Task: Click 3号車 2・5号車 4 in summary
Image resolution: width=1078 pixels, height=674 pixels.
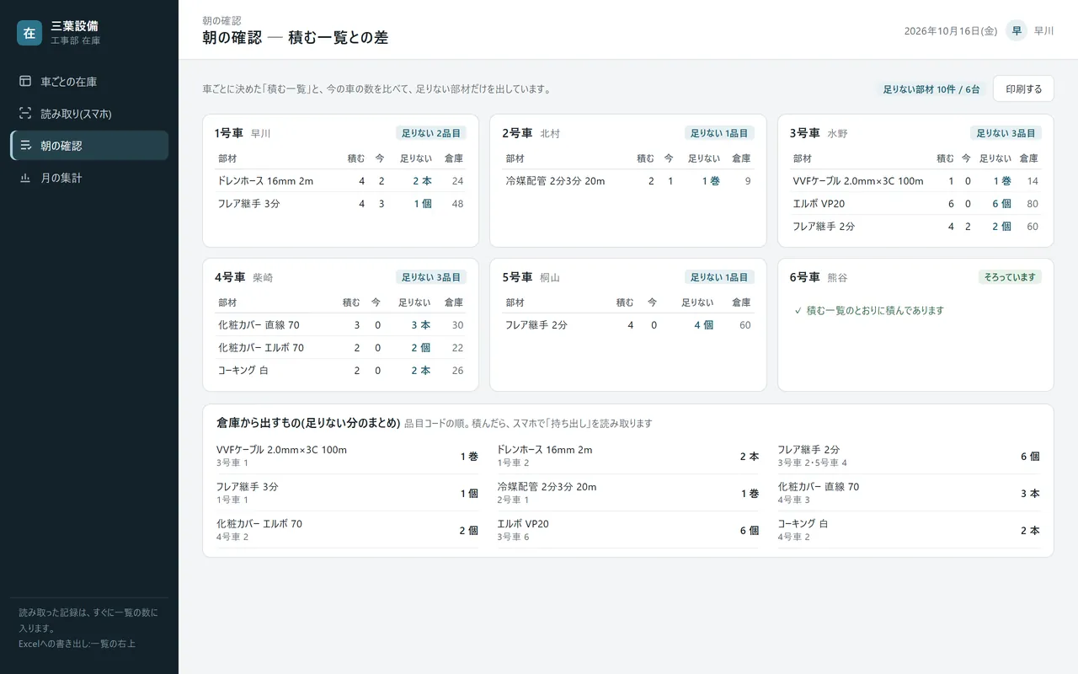Action: 813,463
